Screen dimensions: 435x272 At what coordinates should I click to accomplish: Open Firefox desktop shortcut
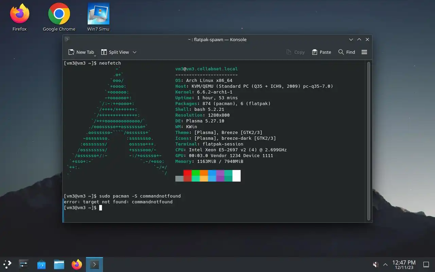(19, 17)
